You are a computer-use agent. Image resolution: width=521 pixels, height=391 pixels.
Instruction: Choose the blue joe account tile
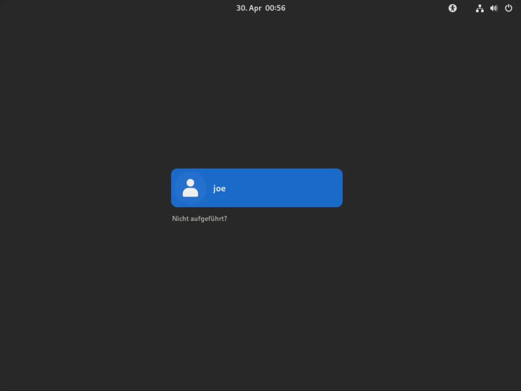point(257,188)
